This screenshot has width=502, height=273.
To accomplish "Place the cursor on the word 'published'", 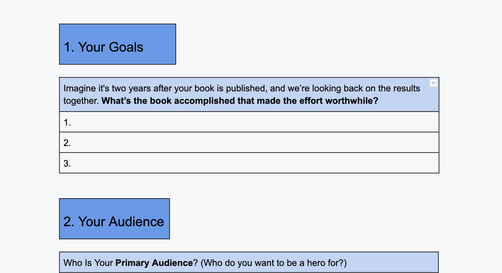I will coord(246,89).
